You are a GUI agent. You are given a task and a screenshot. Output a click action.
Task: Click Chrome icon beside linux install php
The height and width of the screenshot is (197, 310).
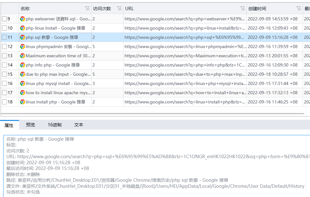(x=23, y=102)
